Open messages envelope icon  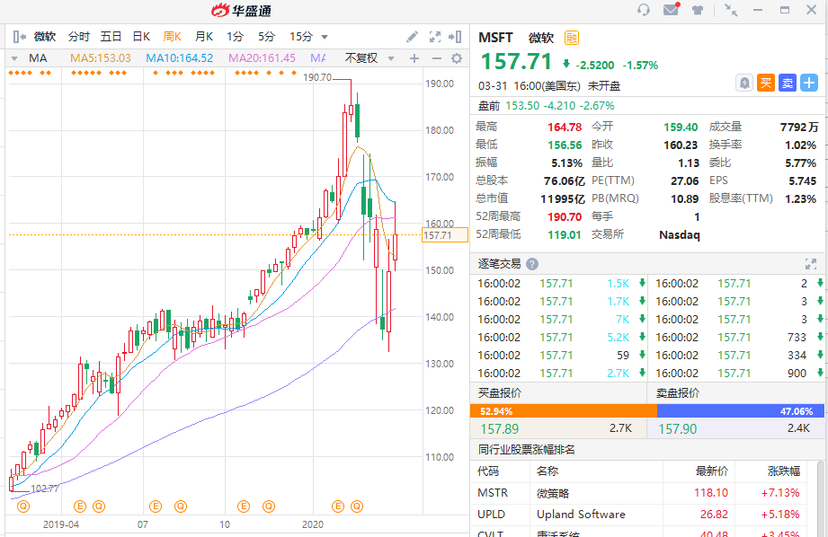(672, 10)
